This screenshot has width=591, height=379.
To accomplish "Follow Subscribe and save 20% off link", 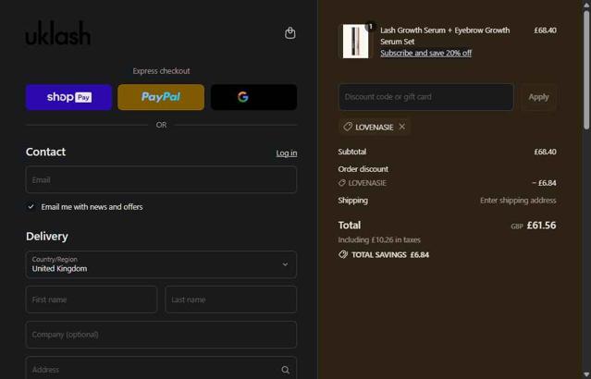I will (x=426, y=53).
